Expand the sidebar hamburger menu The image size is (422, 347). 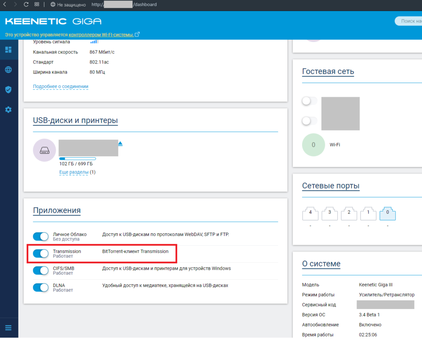point(8,328)
